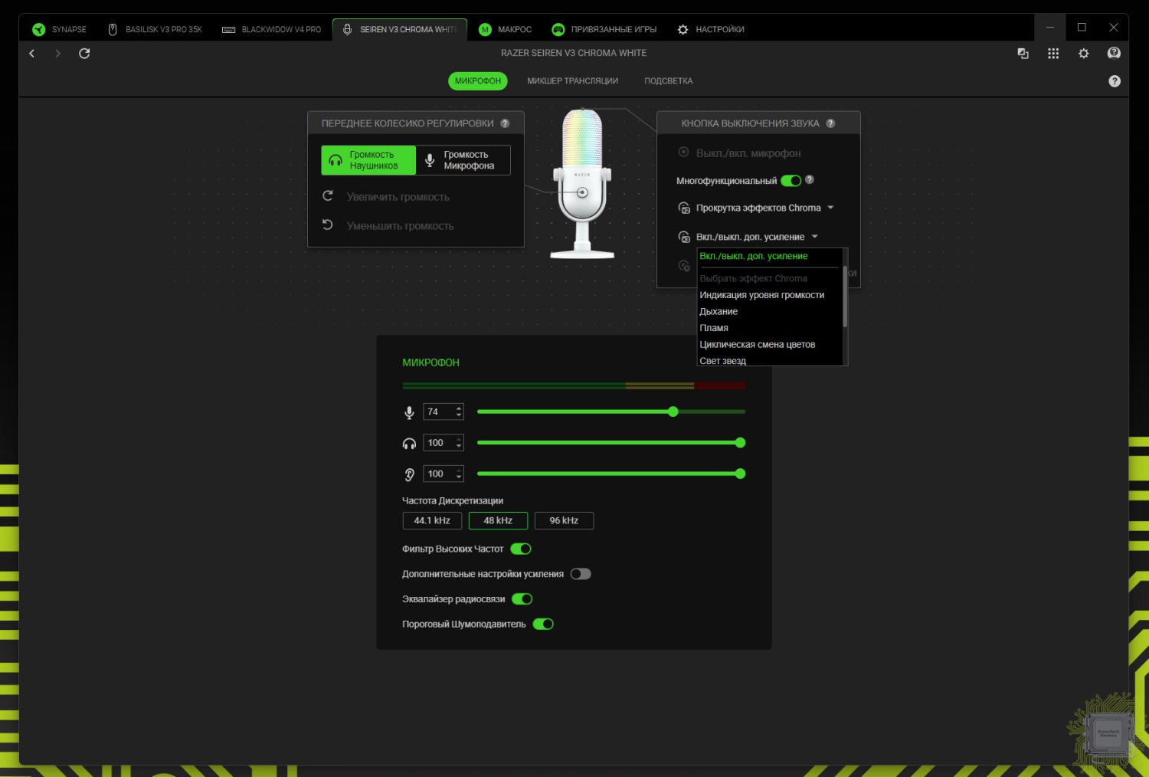1149x777 pixels.
Task: Go back using the left arrow icon
Action: pyautogui.click(x=32, y=54)
